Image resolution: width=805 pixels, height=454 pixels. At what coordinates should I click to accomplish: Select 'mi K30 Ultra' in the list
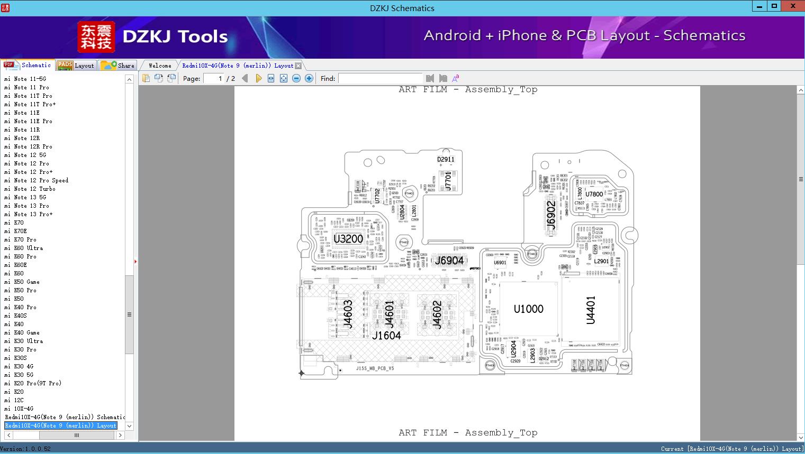23,341
